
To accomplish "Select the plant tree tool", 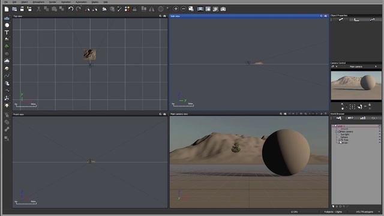I will click(7, 46).
